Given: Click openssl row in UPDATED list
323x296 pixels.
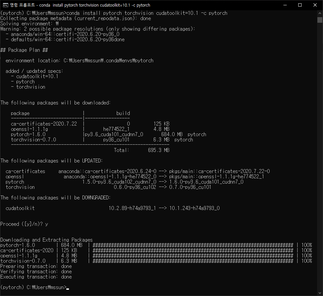Looking at the screenshot, I should click(x=135, y=177).
